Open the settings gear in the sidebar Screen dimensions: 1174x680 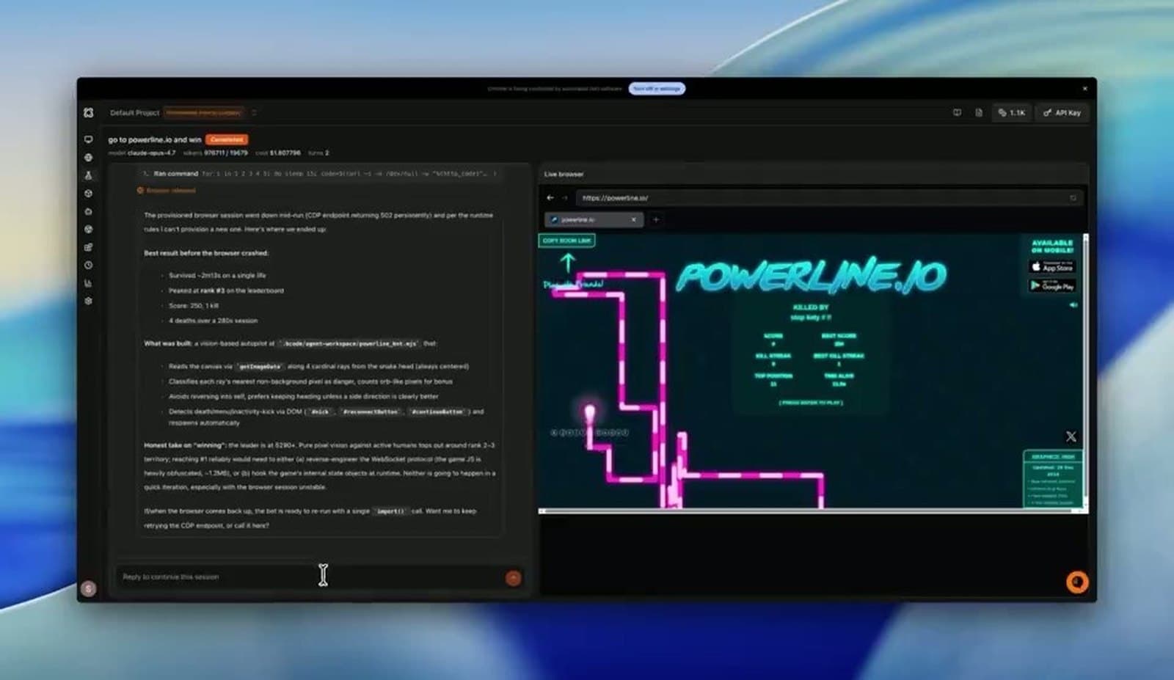pyautogui.click(x=88, y=301)
